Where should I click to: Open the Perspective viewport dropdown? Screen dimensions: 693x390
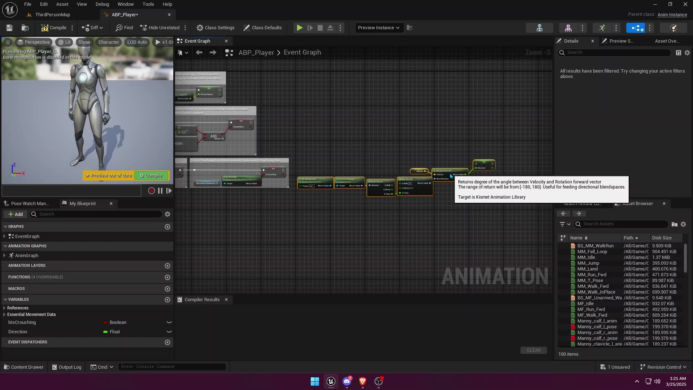coord(34,42)
